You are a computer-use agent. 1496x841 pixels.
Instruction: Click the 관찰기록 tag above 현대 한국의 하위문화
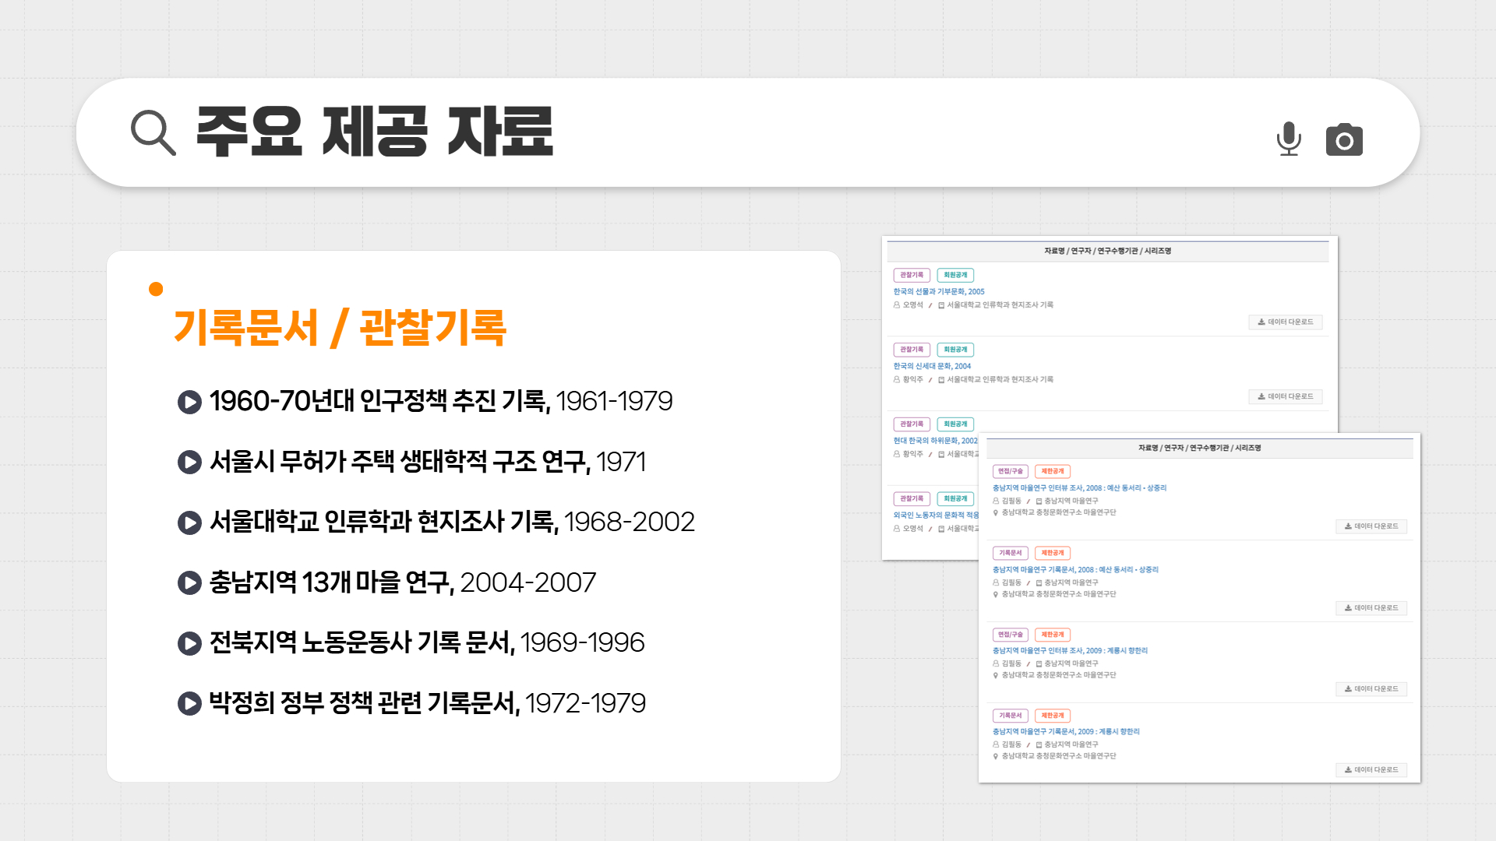pos(912,424)
